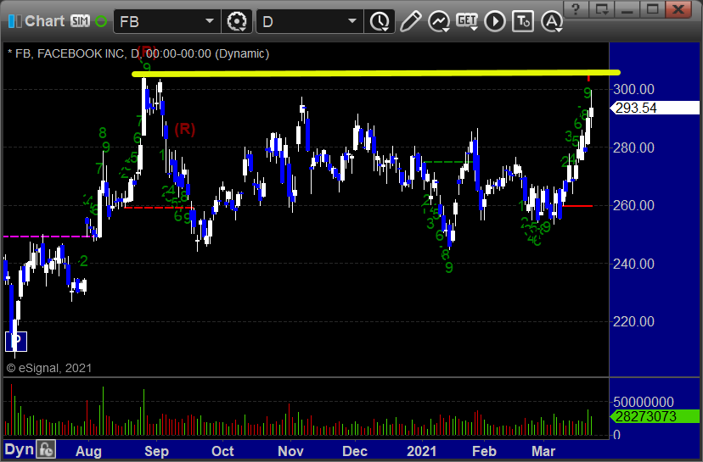Click the Feb label on time axis

pyautogui.click(x=484, y=451)
